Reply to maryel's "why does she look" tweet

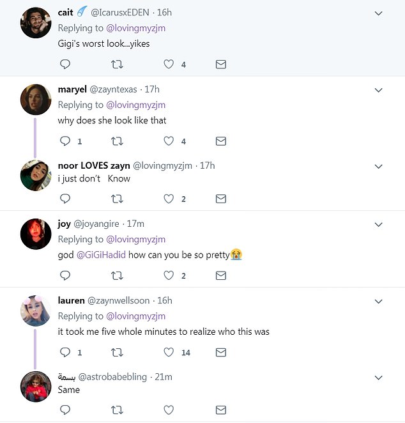(x=65, y=141)
